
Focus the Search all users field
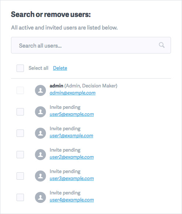point(91,45)
